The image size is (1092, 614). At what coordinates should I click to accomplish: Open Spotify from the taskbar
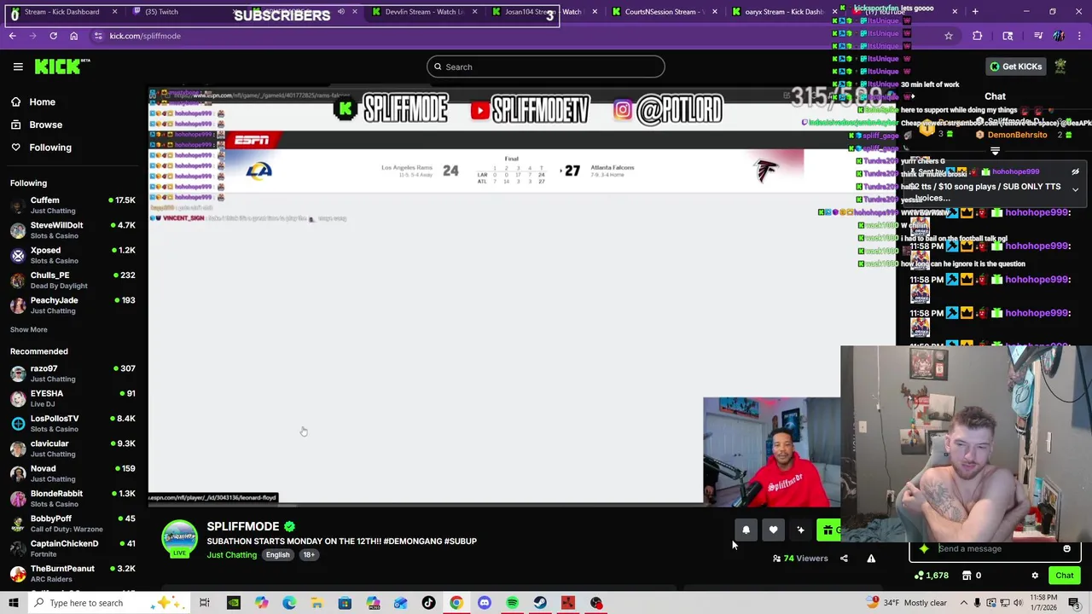click(512, 603)
